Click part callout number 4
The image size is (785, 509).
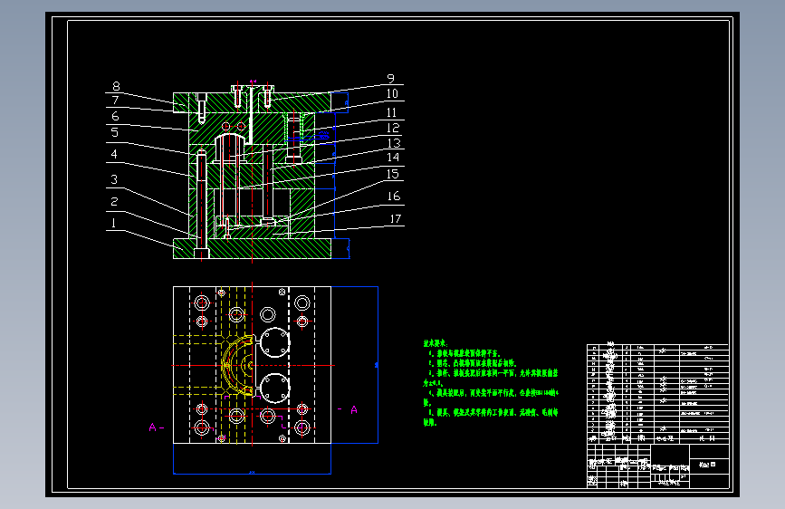click(114, 154)
